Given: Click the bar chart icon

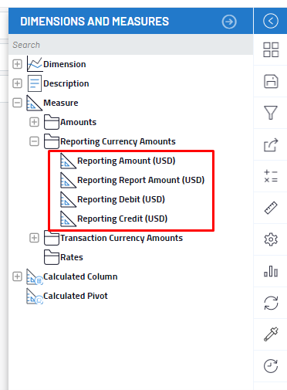Looking at the screenshot, I should [271, 271].
